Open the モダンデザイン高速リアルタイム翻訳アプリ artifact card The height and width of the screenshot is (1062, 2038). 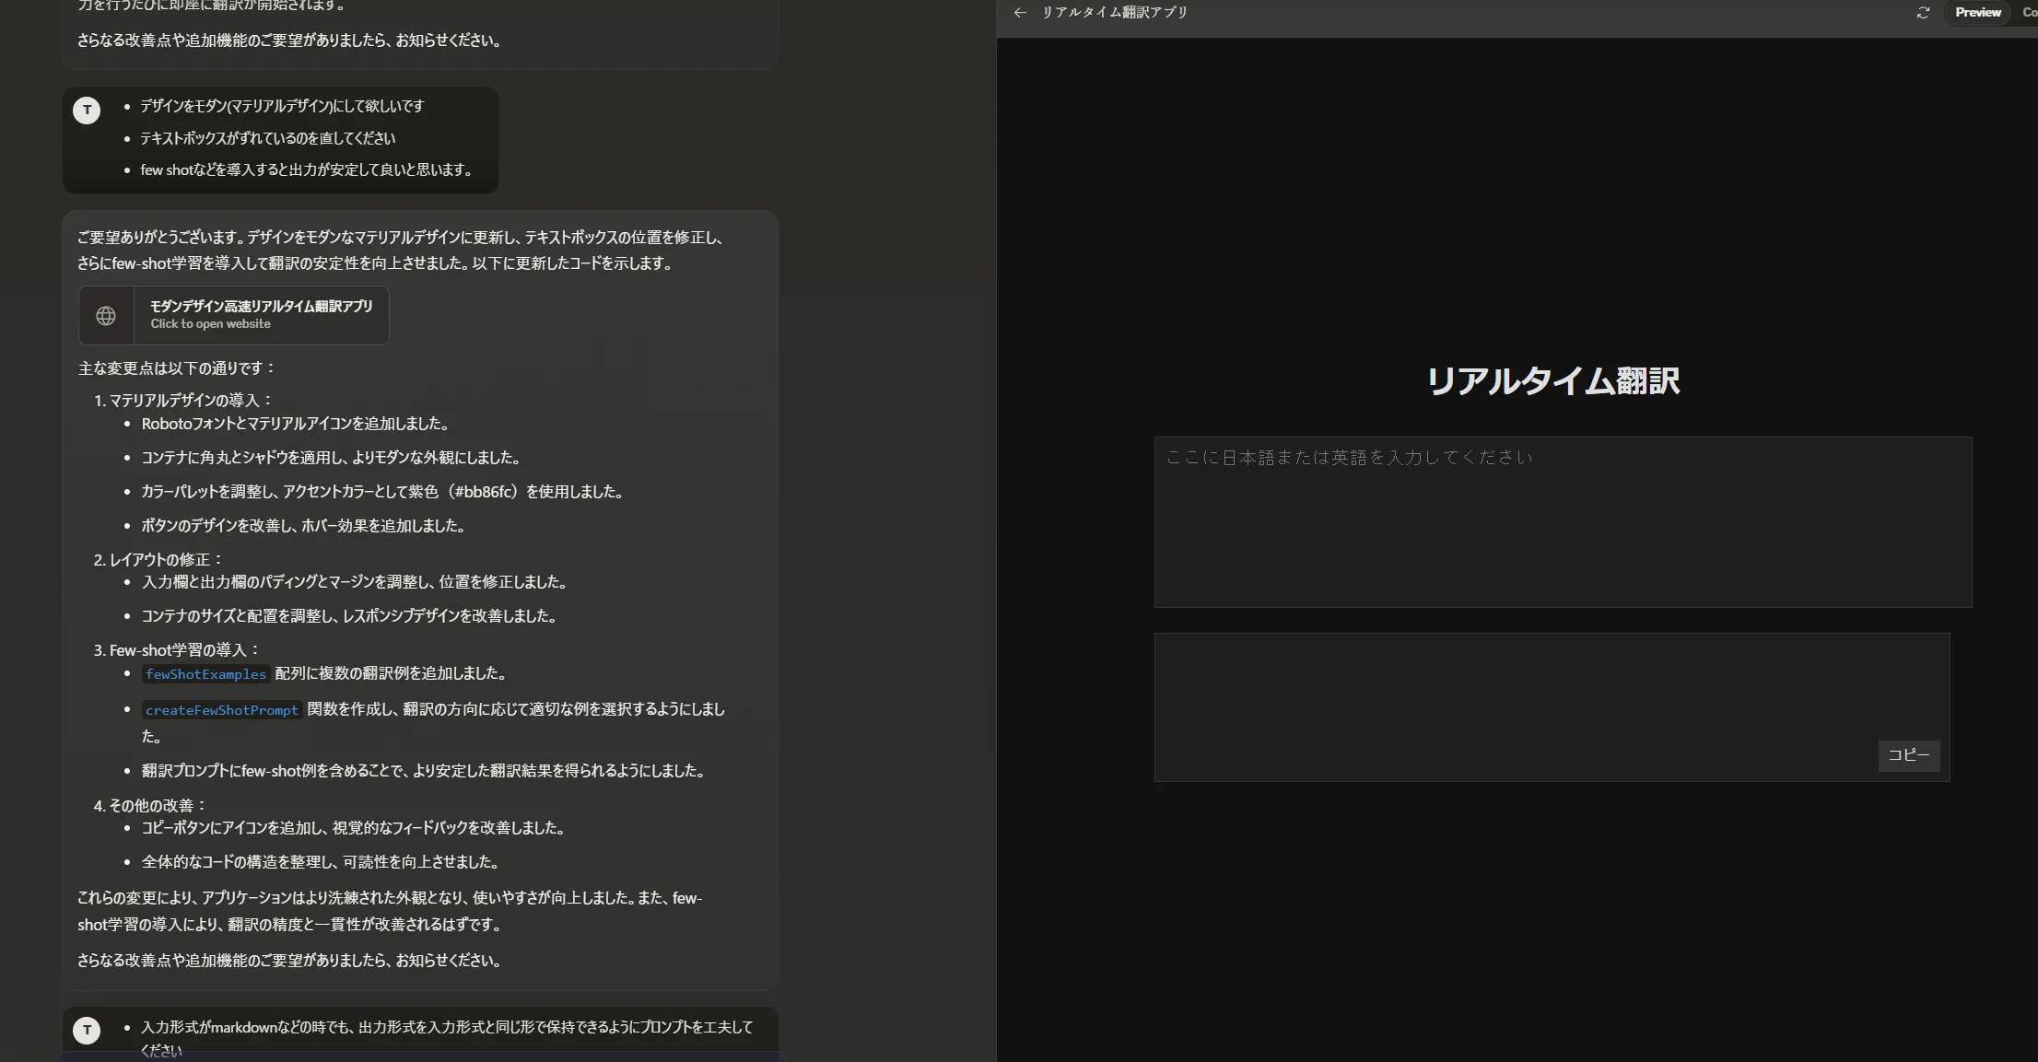[x=261, y=307]
